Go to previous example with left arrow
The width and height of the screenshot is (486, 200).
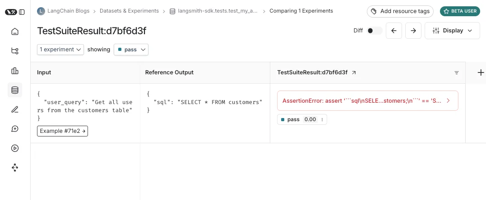click(394, 31)
